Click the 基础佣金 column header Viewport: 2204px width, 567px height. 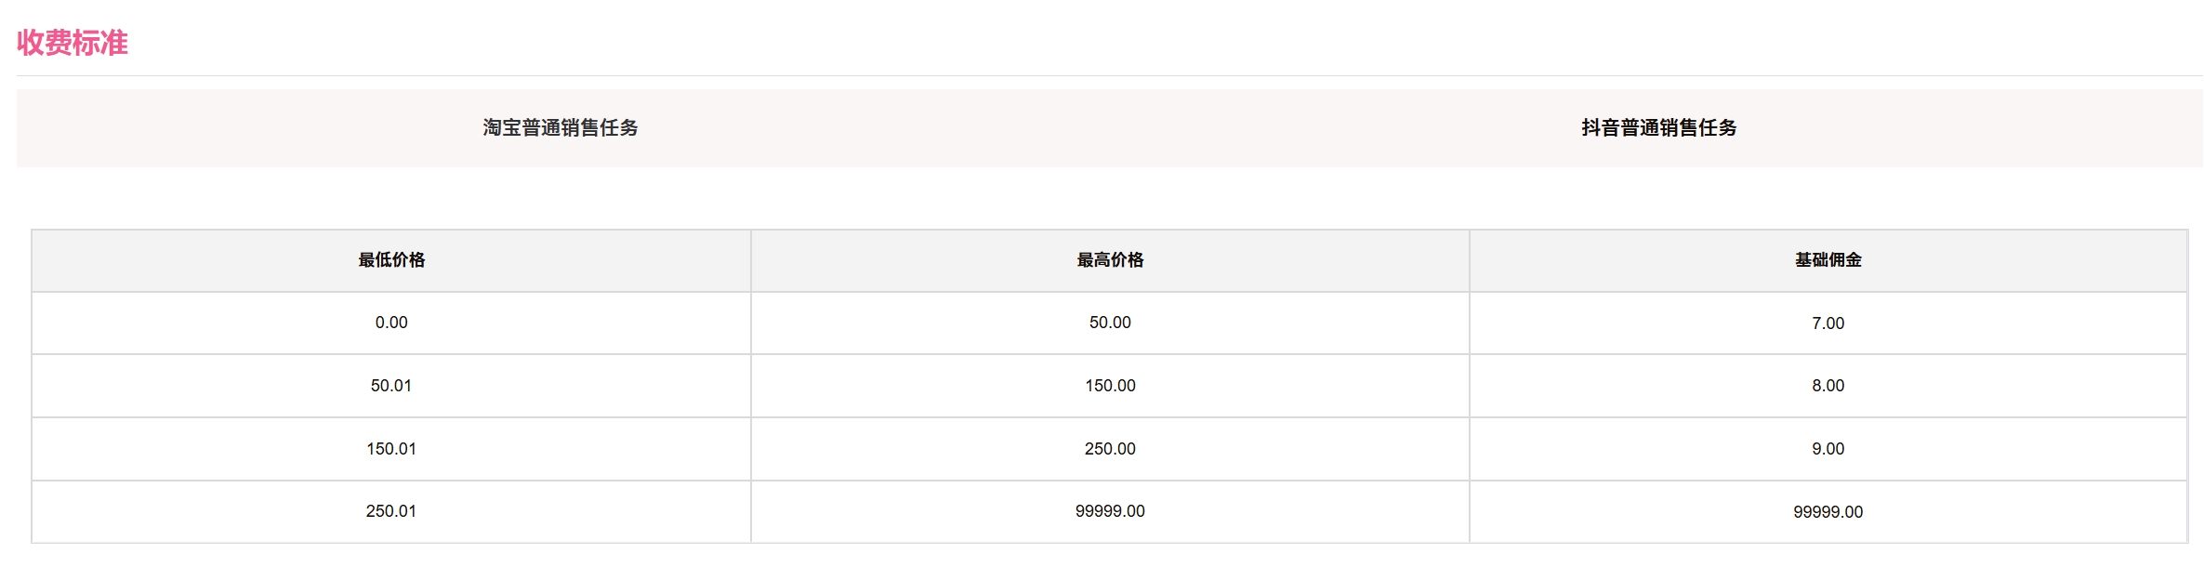click(1828, 260)
